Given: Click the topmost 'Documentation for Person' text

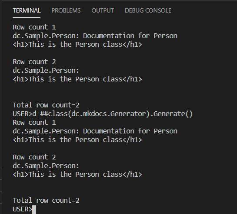Looking at the screenshot, I should coord(130,36).
